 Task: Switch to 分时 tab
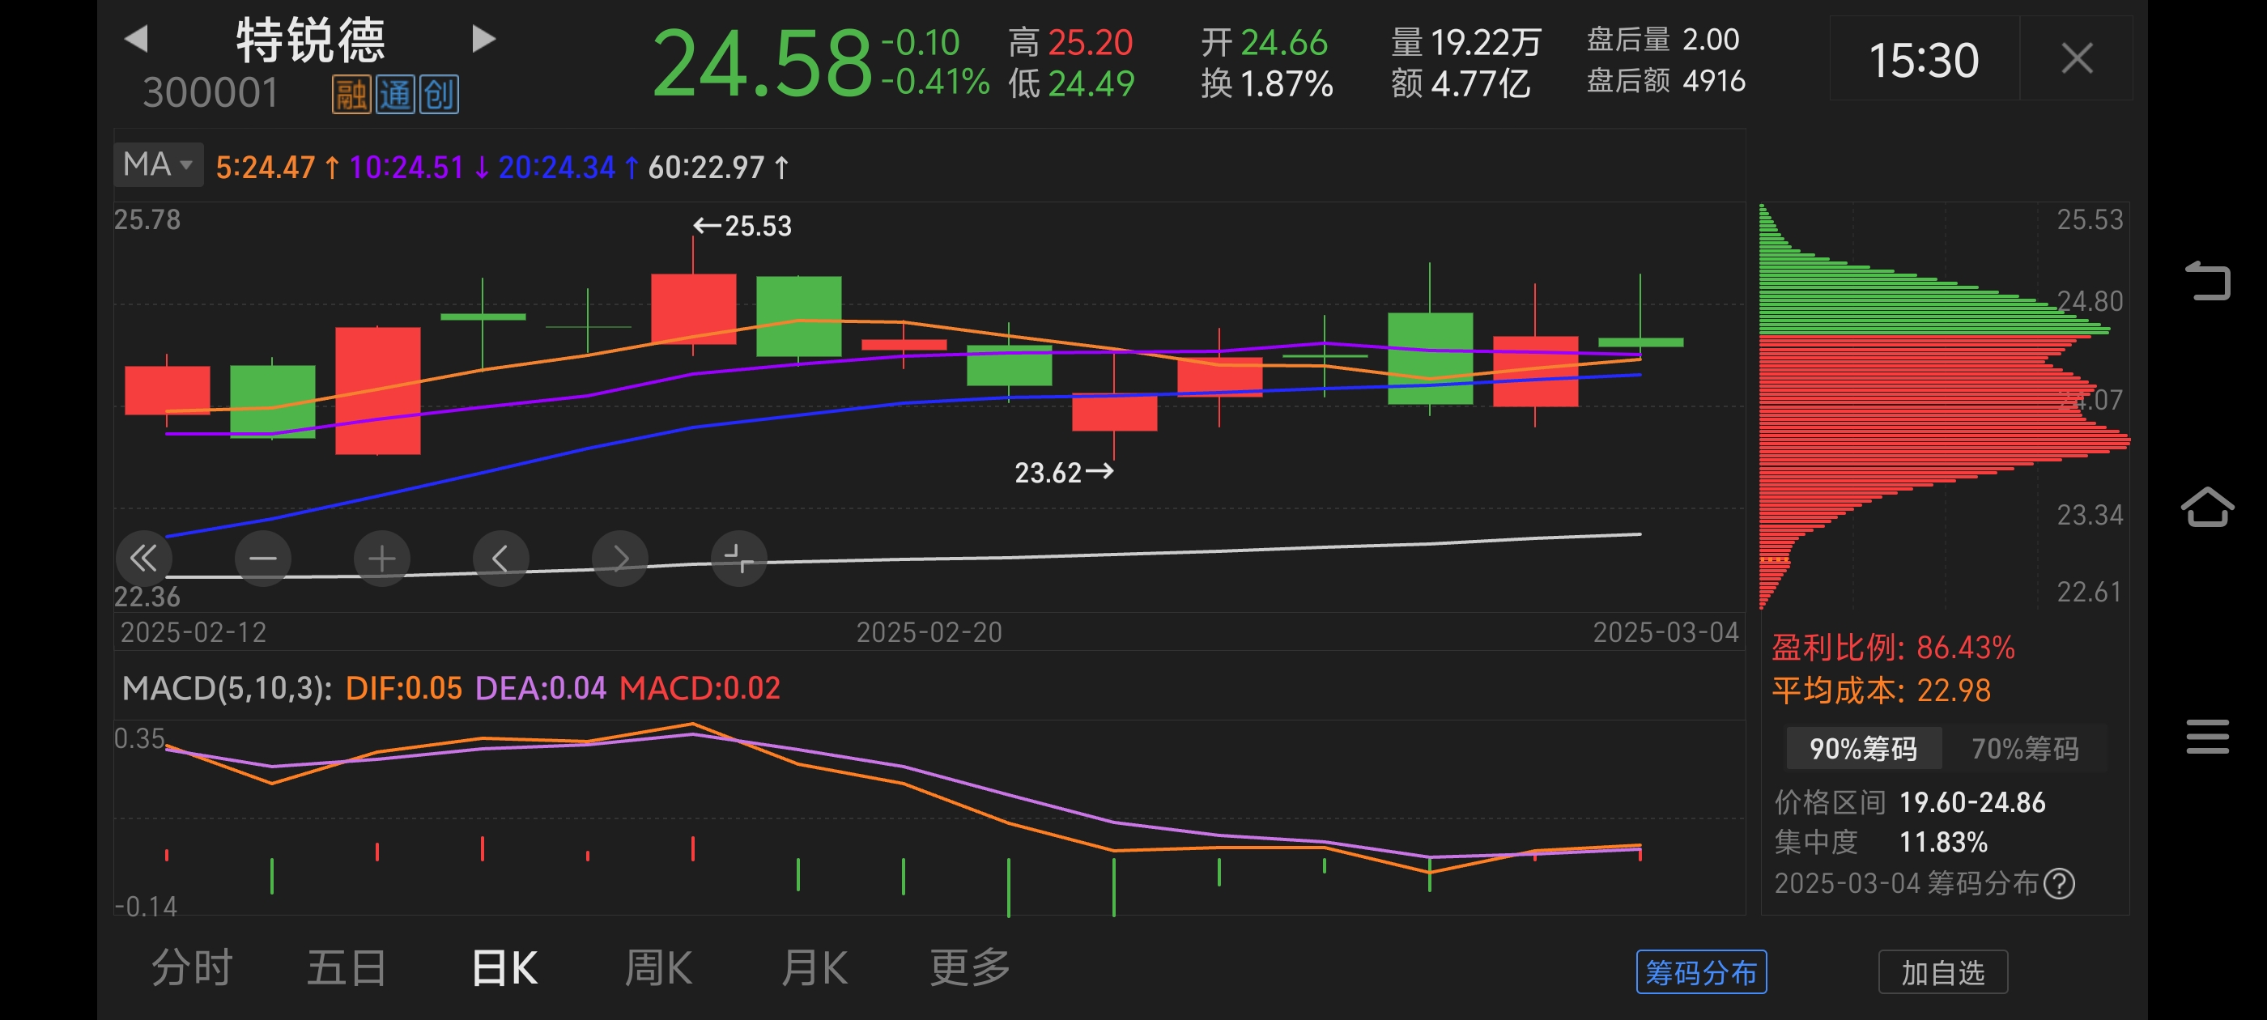(x=191, y=967)
